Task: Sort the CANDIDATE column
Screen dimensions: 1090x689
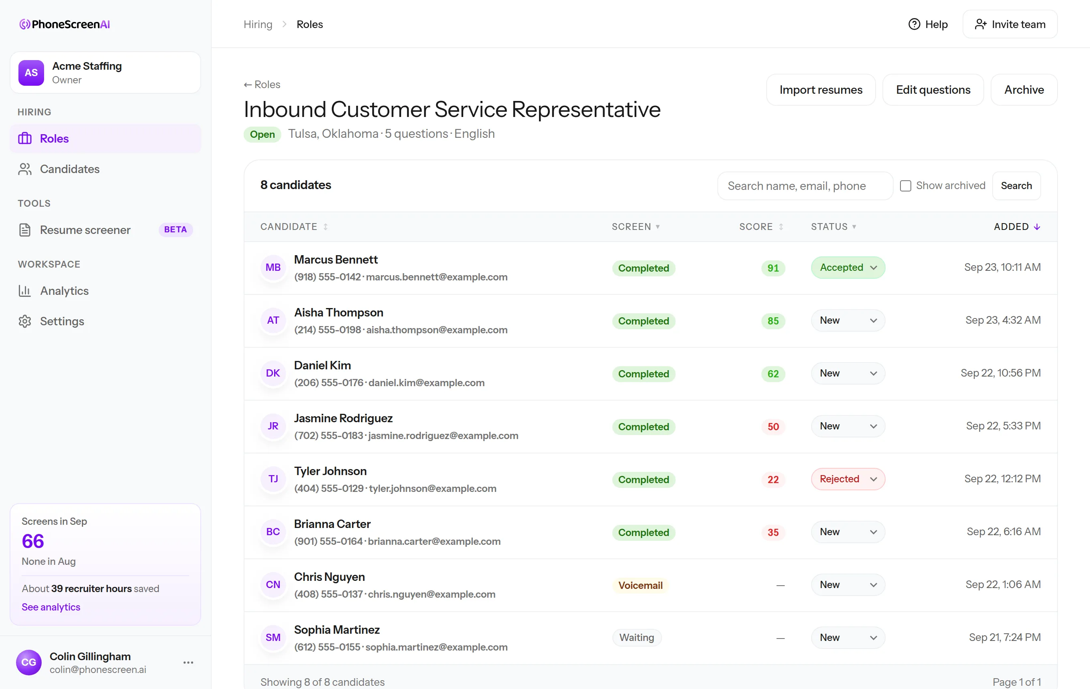Action: click(294, 227)
